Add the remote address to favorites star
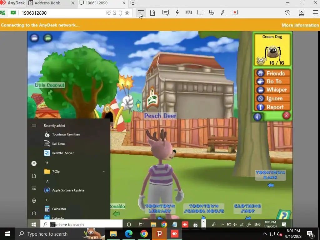Screen dimensions: 320x240 [x=127, y=13]
